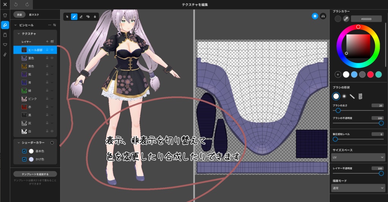The height and width of the screenshot is (202, 388).
Task: Open ピンヒール more options ellipsis
Action: click(x=50, y=25)
